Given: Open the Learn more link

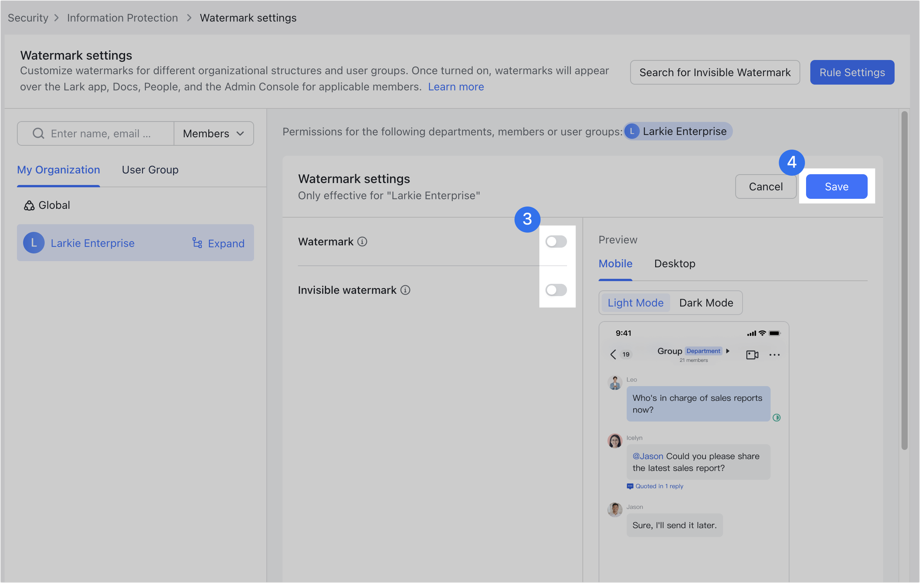Looking at the screenshot, I should tap(456, 87).
